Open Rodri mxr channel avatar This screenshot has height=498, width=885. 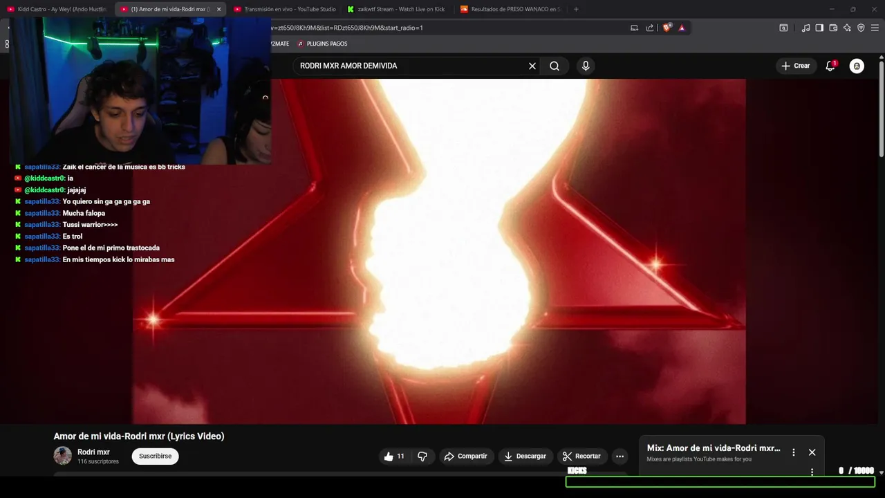tap(63, 456)
